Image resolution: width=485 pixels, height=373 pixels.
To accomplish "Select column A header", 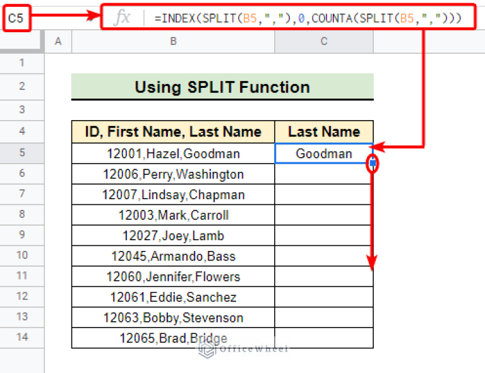I will pyautogui.click(x=58, y=41).
